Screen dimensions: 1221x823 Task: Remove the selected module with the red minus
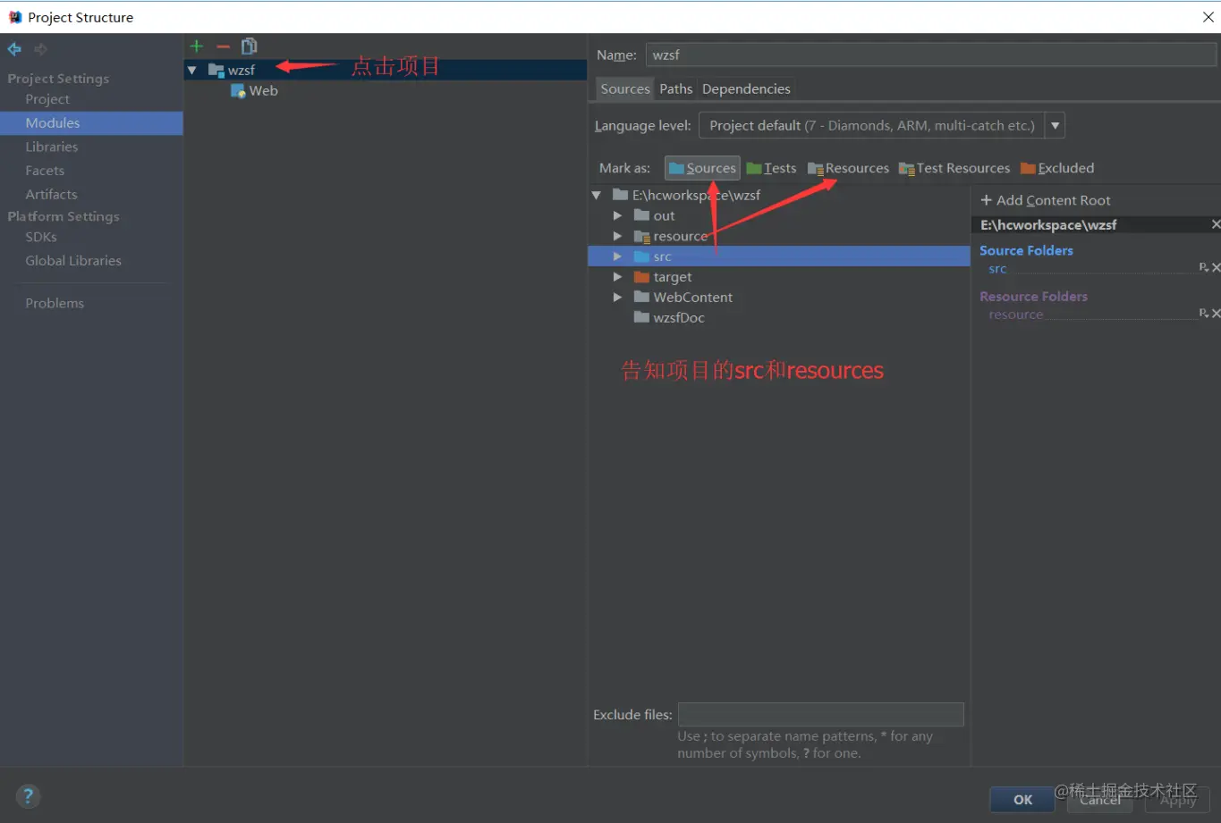pyautogui.click(x=224, y=46)
